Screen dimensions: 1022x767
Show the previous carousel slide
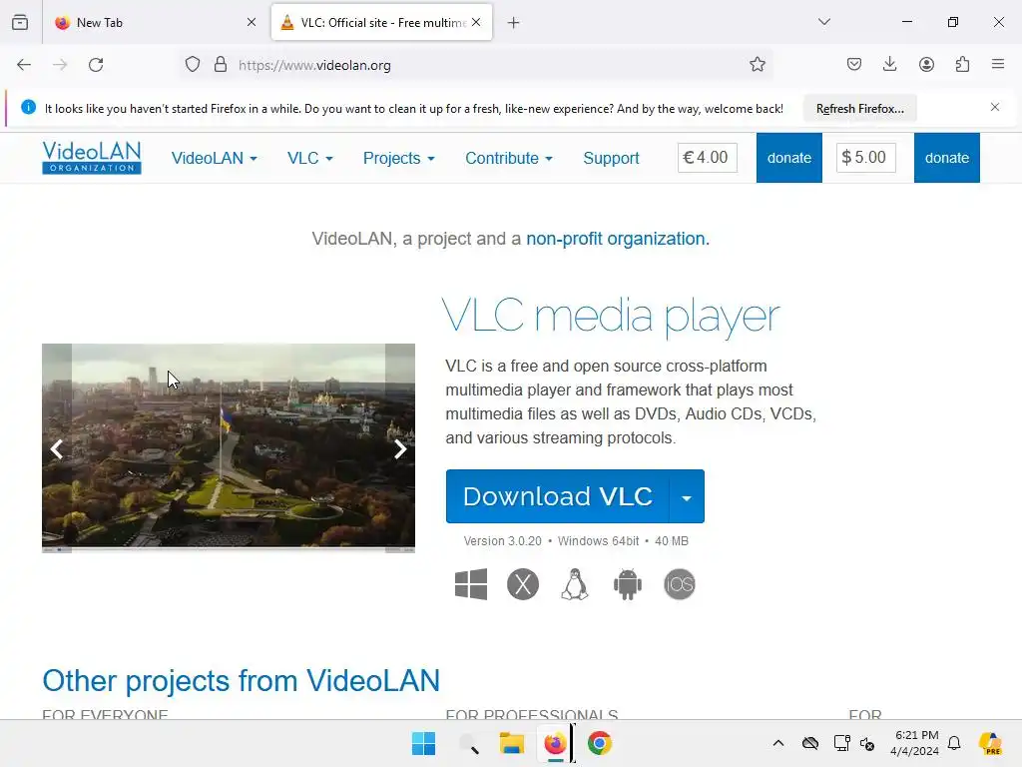[57, 448]
